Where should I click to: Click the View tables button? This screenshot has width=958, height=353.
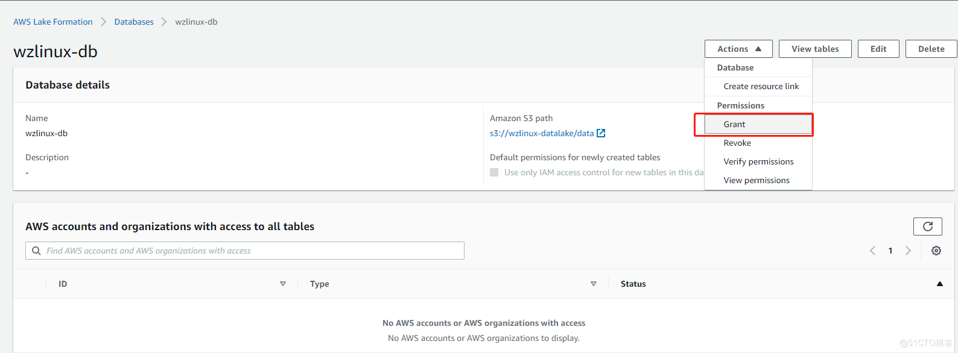click(x=815, y=49)
